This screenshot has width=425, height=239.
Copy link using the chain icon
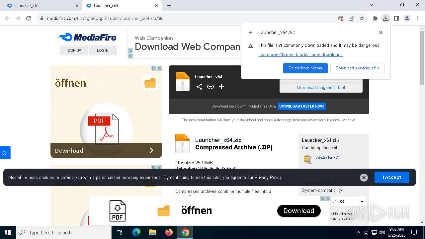pyautogui.click(x=211, y=87)
